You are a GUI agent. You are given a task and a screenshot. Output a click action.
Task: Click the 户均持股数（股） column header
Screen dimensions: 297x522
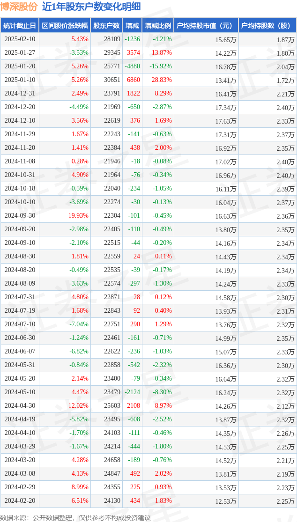tap(267, 26)
